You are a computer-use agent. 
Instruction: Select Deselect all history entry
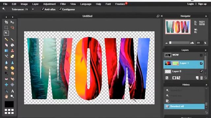pyautogui.click(x=184, y=106)
